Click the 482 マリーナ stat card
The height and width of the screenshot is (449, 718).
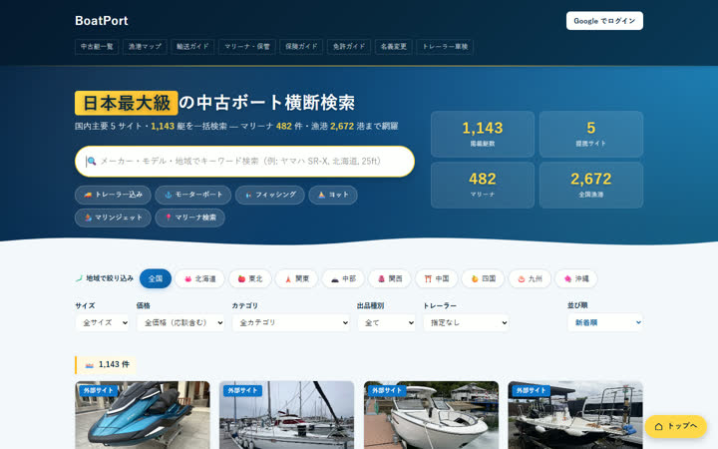[x=483, y=185]
